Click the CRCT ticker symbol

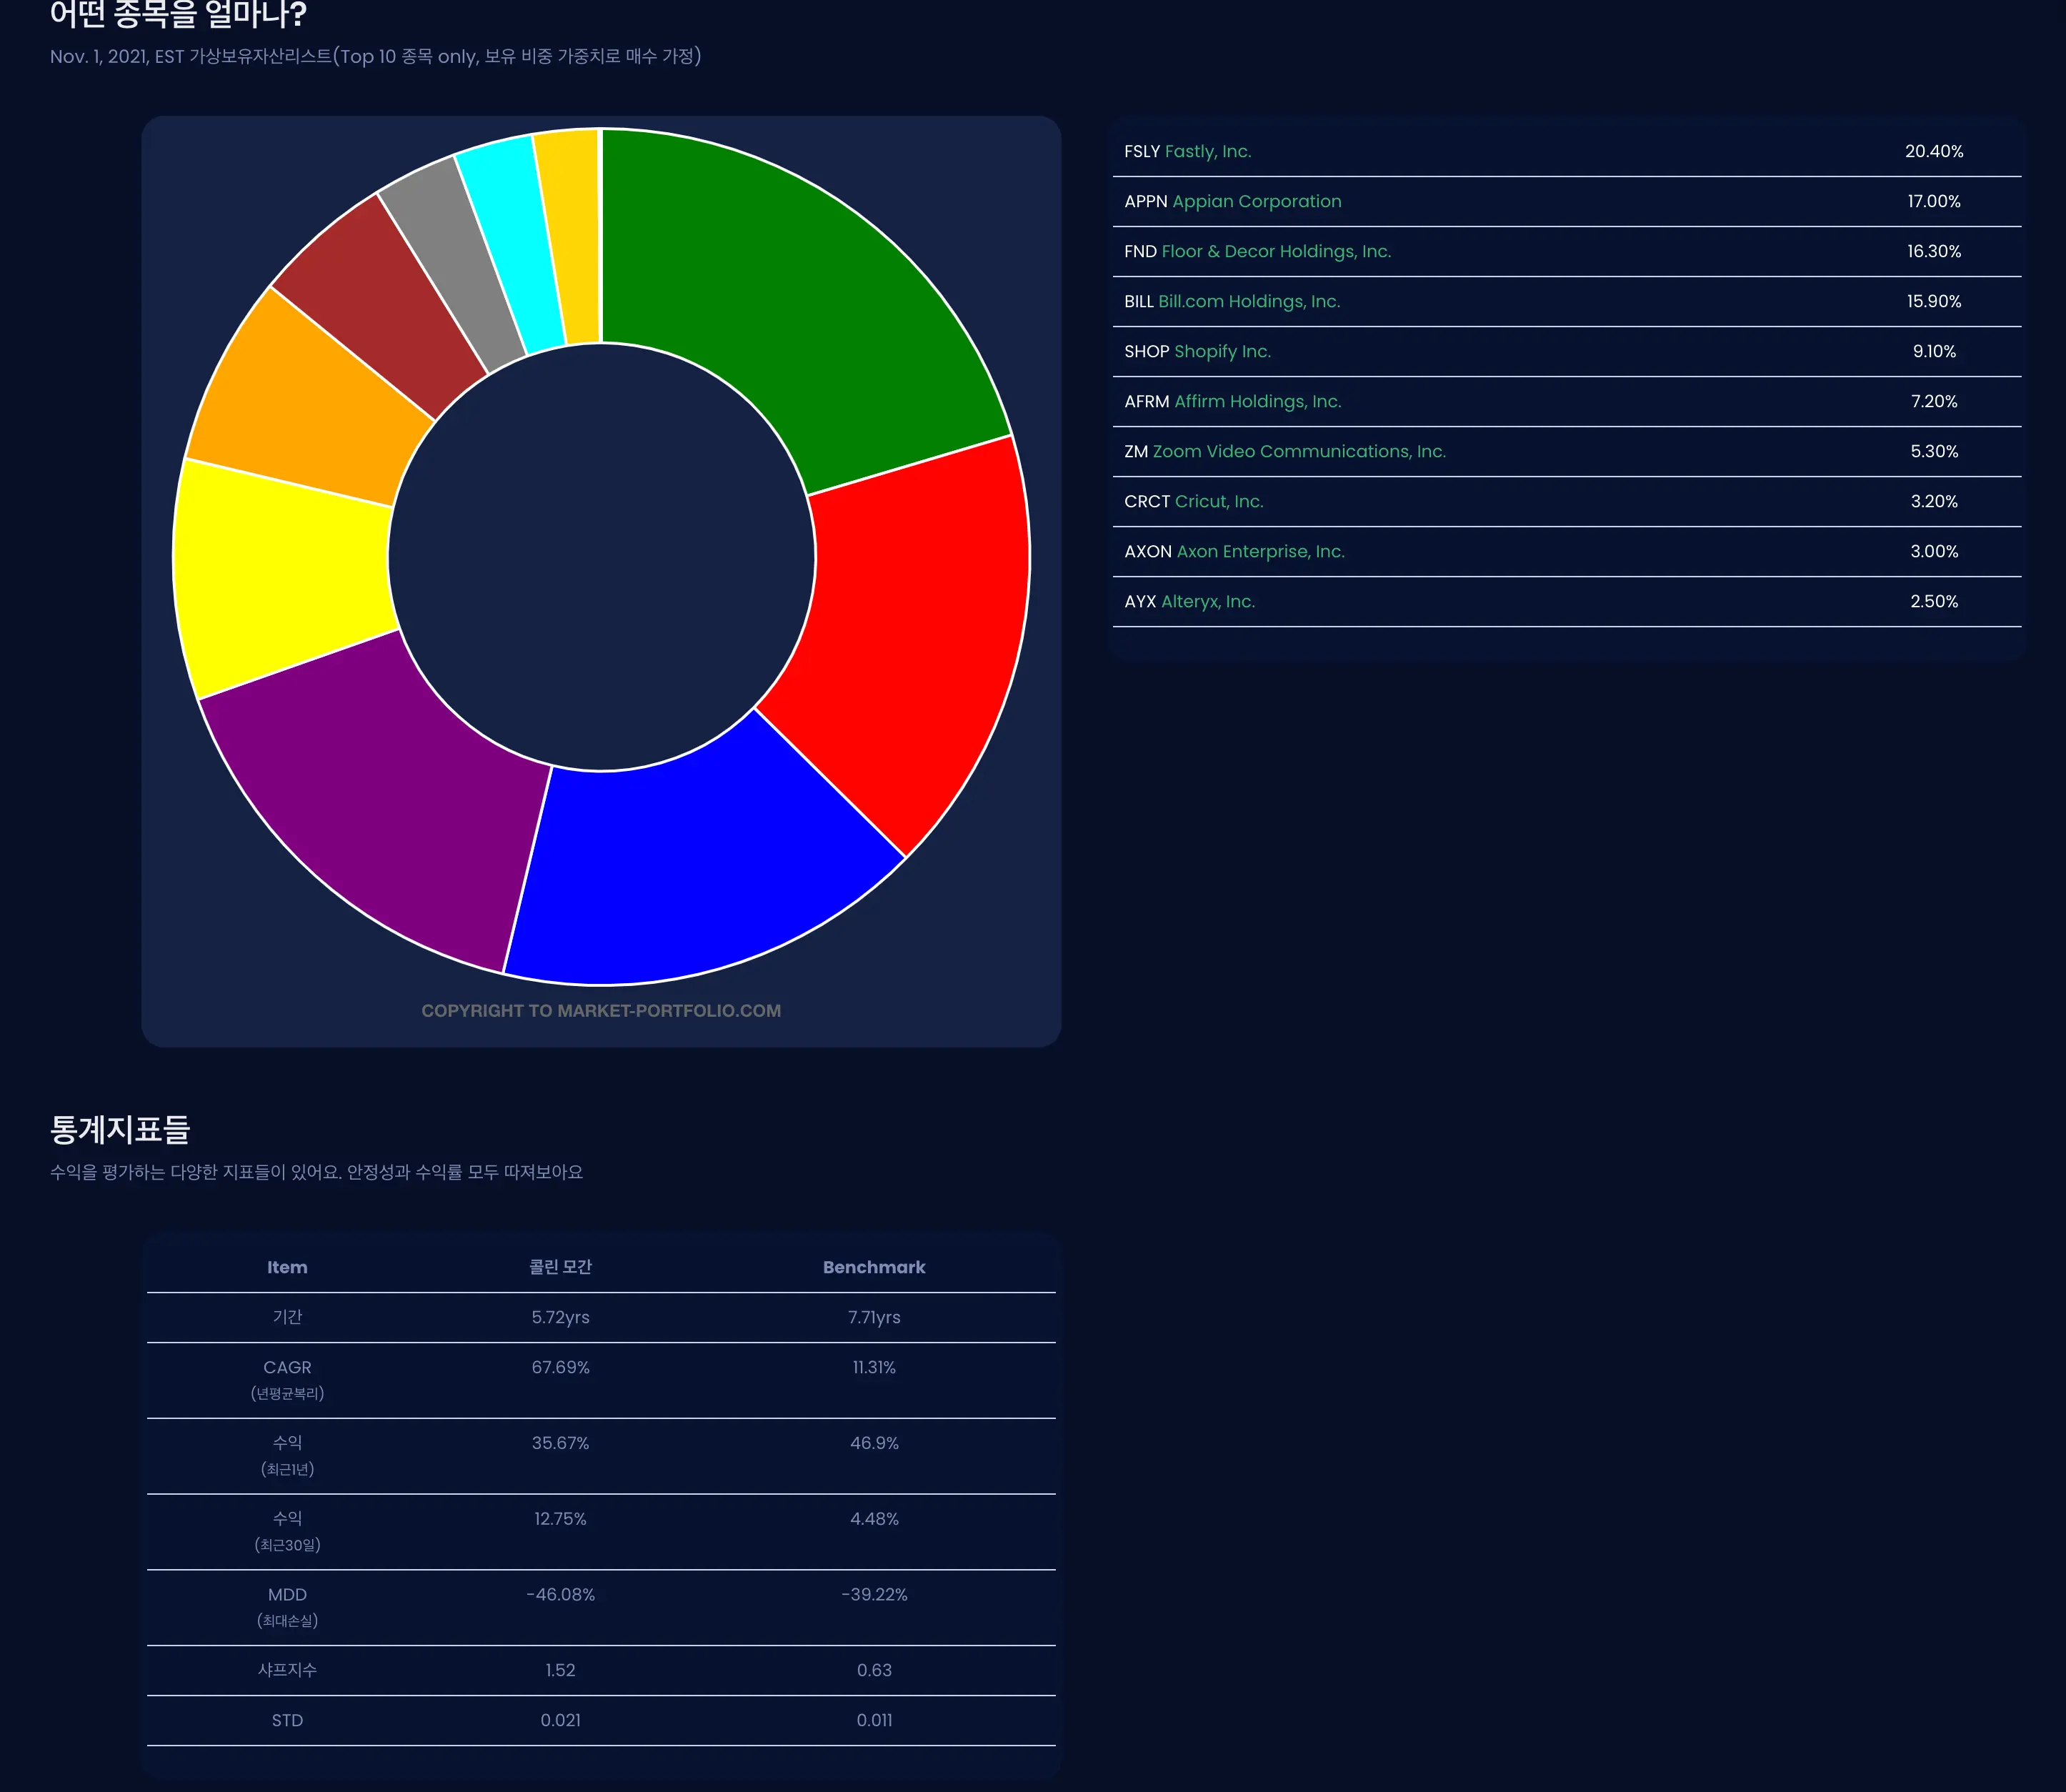(1147, 501)
